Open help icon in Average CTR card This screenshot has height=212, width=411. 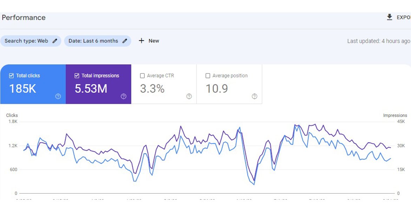click(x=189, y=97)
